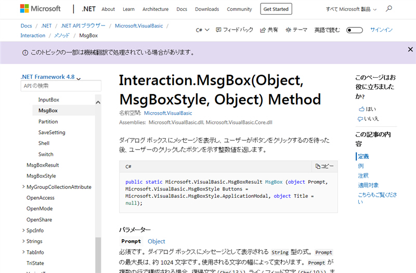Click the Microsoft logo icon

point(25,9)
